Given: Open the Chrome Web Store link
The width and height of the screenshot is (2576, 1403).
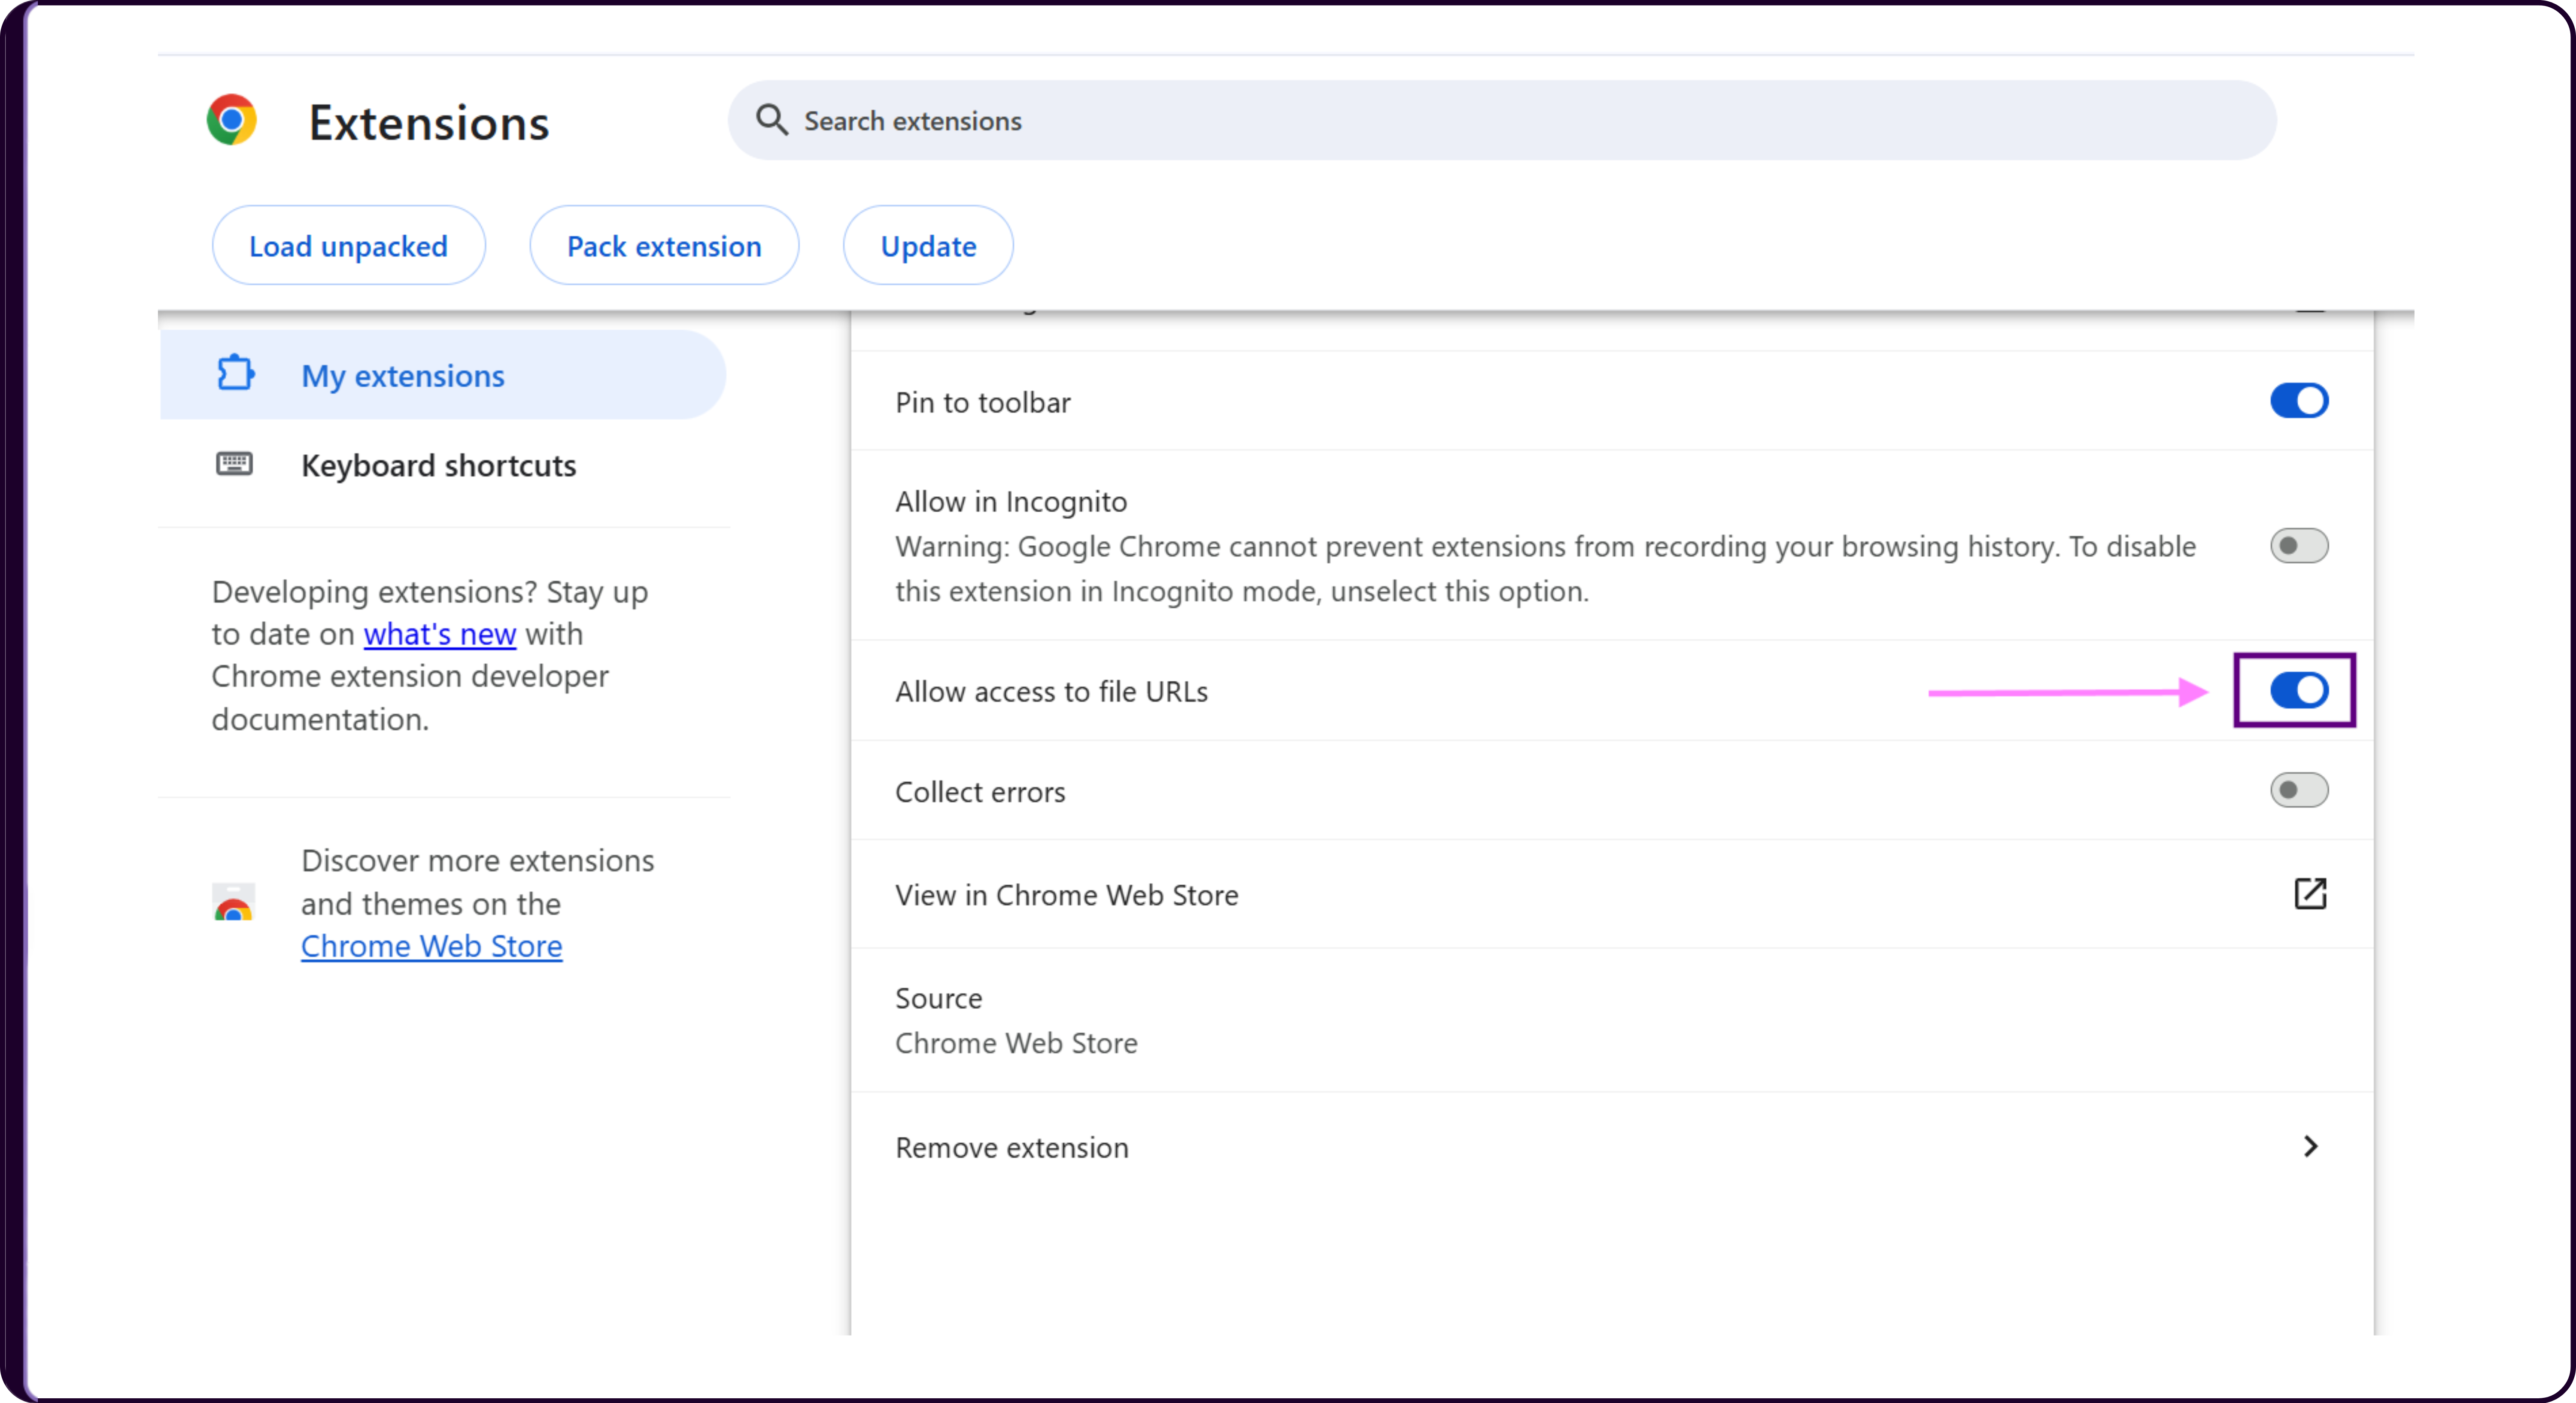Looking at the screenshot, I should [432, 946].
